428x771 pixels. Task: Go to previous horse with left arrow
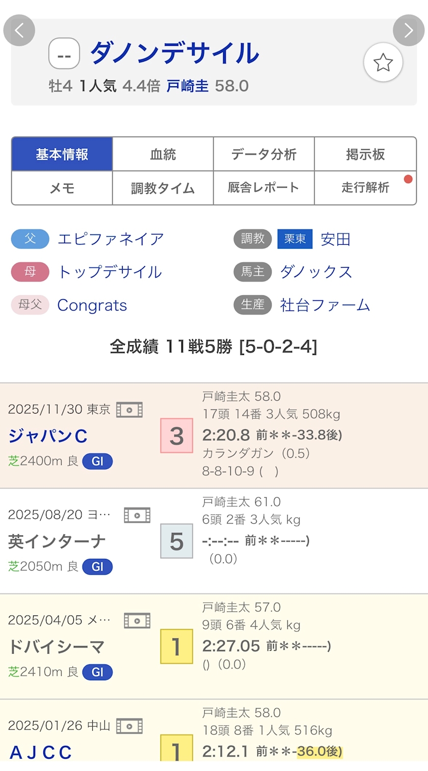[x=19, y=31]
